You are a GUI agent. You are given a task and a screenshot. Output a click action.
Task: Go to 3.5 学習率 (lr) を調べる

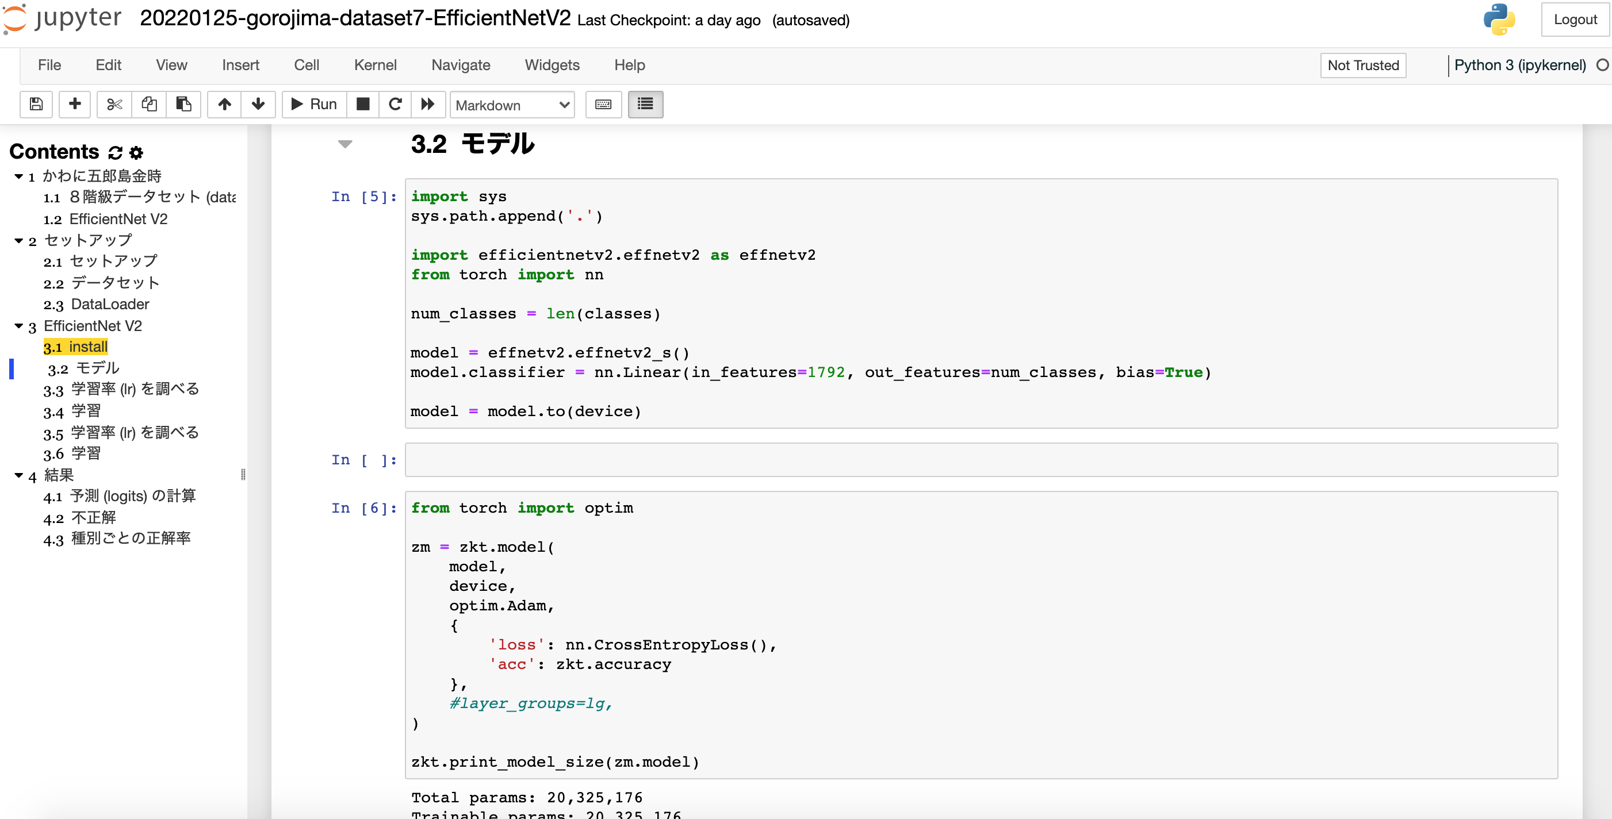[x=121, y=433]
